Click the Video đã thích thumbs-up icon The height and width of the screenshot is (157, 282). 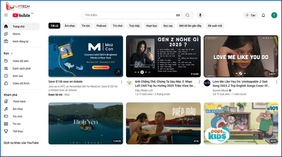tap(6, 83)
